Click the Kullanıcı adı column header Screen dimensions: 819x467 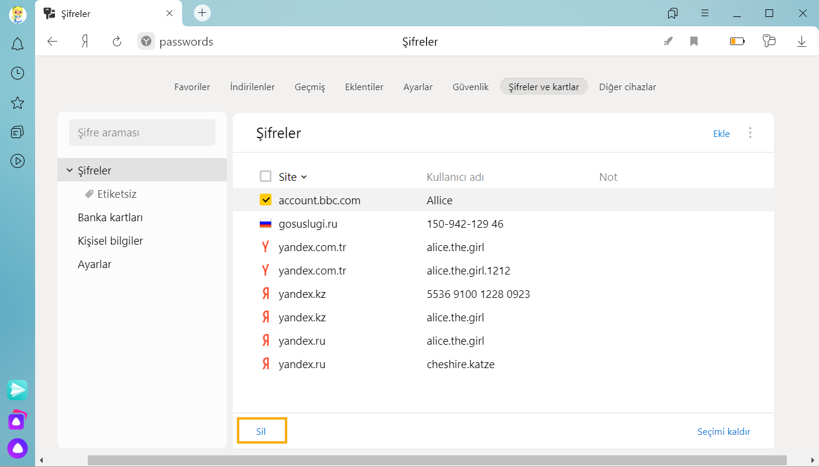[x=455, y=177]
